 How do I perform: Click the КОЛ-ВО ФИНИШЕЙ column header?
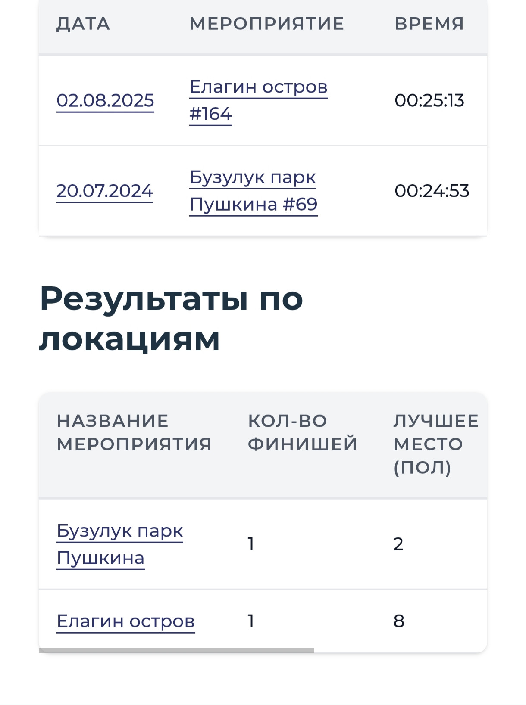(303, 432)
